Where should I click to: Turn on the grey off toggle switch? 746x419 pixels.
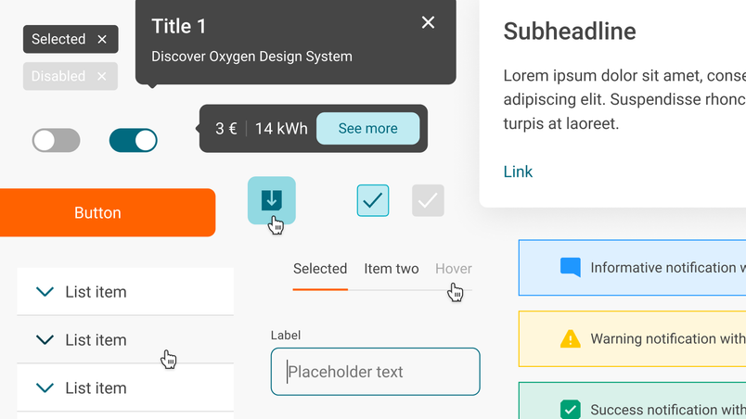tap(57, 141)
